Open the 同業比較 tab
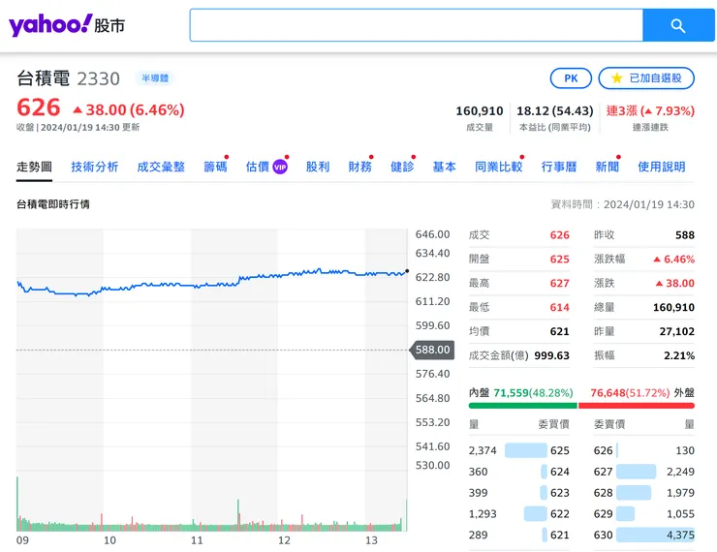Screen dimensions: 717x552 click(498, 167)
